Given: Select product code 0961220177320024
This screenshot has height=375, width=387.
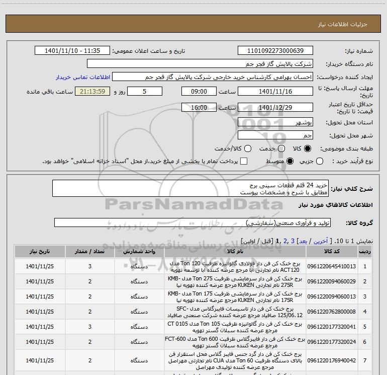Looking at the screenshot, I should (332, 342).
